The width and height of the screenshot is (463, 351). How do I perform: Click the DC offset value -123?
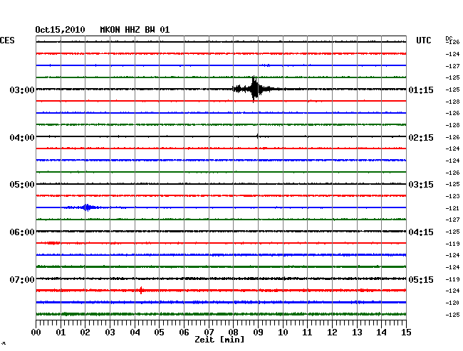pos(452,196)
